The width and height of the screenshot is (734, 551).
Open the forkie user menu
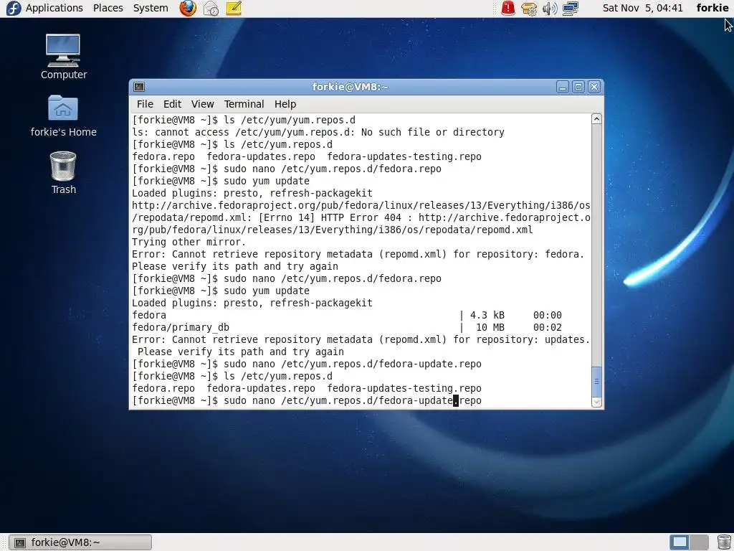click(712, 8)
